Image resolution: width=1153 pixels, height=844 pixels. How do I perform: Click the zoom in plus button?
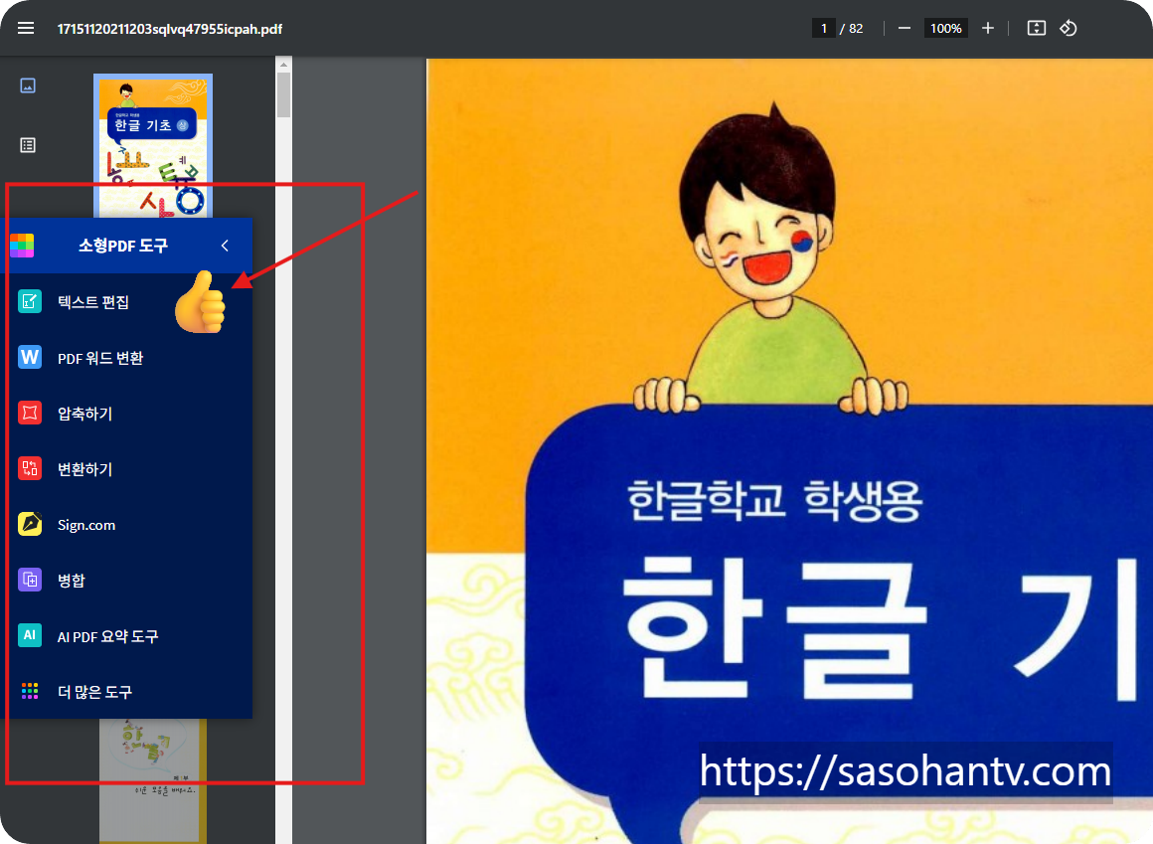[988, 28]
